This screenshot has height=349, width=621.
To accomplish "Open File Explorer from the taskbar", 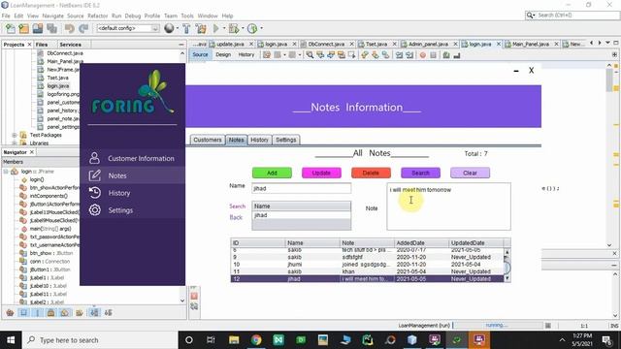I will point(234,340).
